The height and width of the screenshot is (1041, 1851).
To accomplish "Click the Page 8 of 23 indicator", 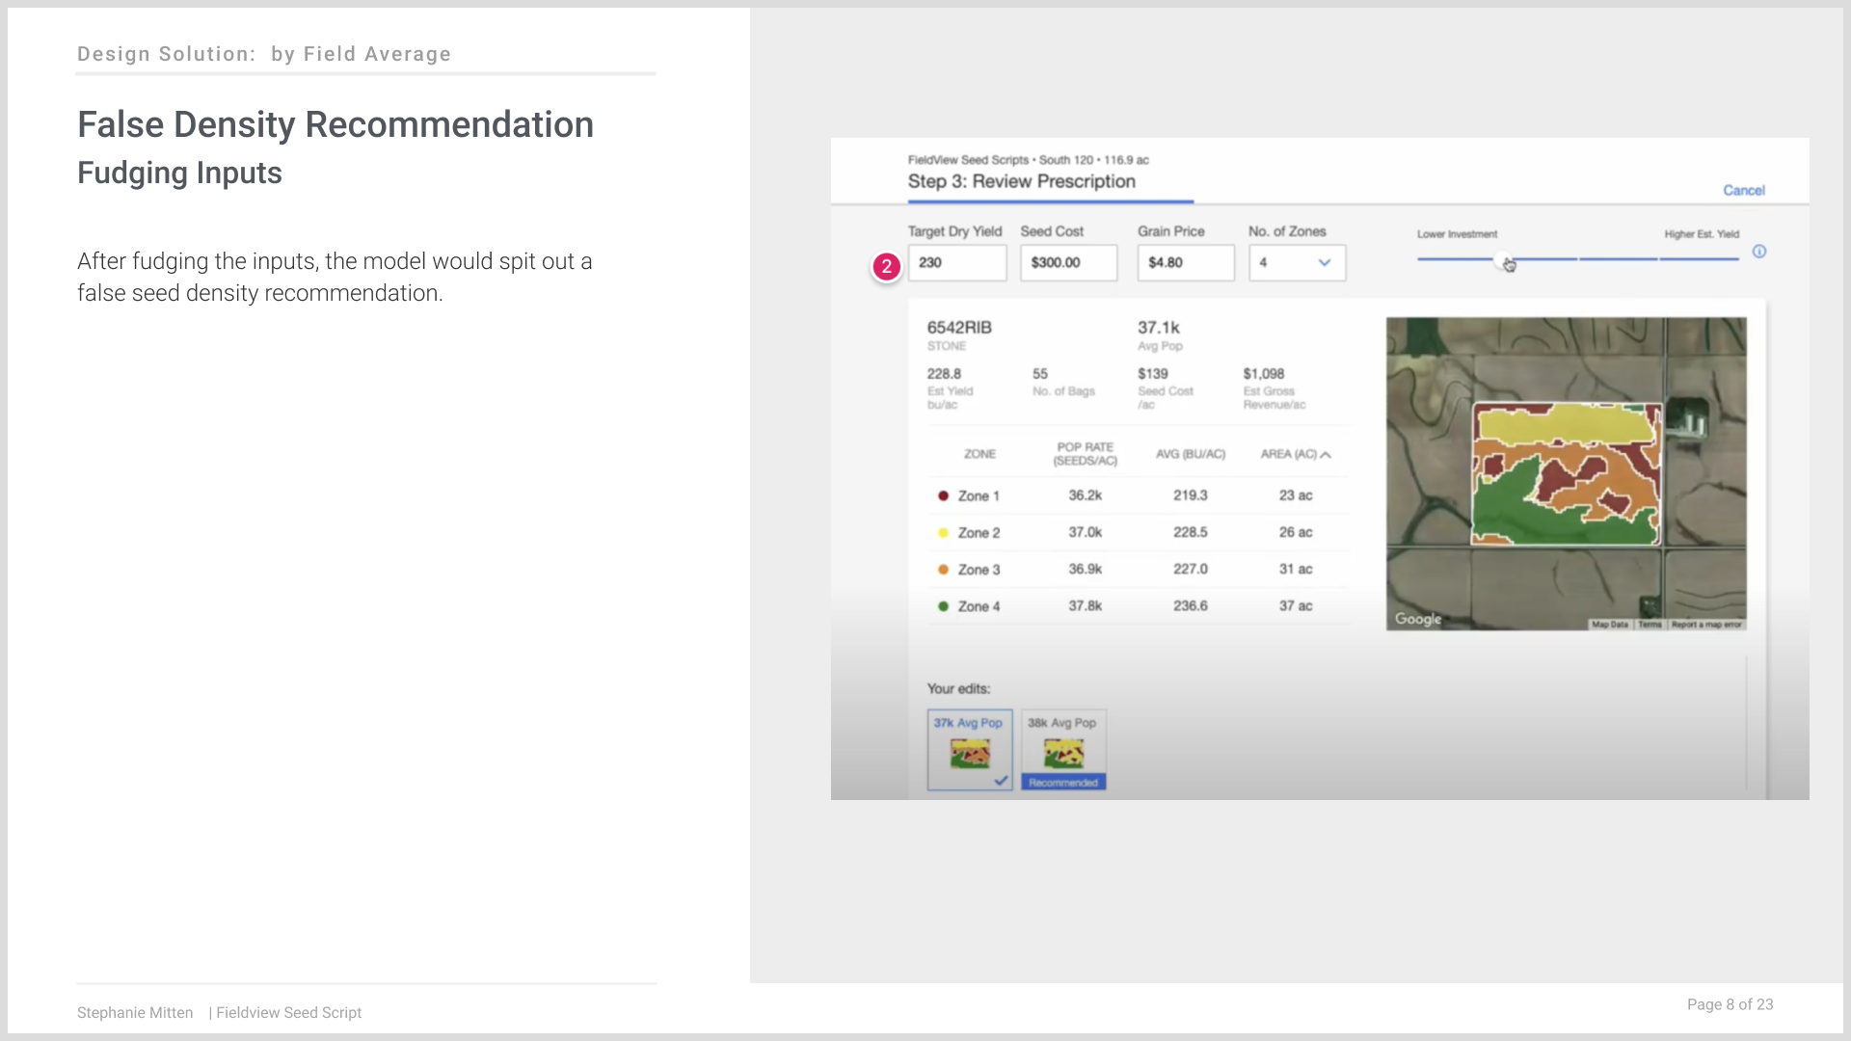I will tap(1730, 1004).
